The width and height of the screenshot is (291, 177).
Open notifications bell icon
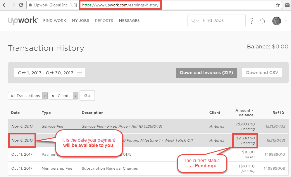tap(262, 21)
